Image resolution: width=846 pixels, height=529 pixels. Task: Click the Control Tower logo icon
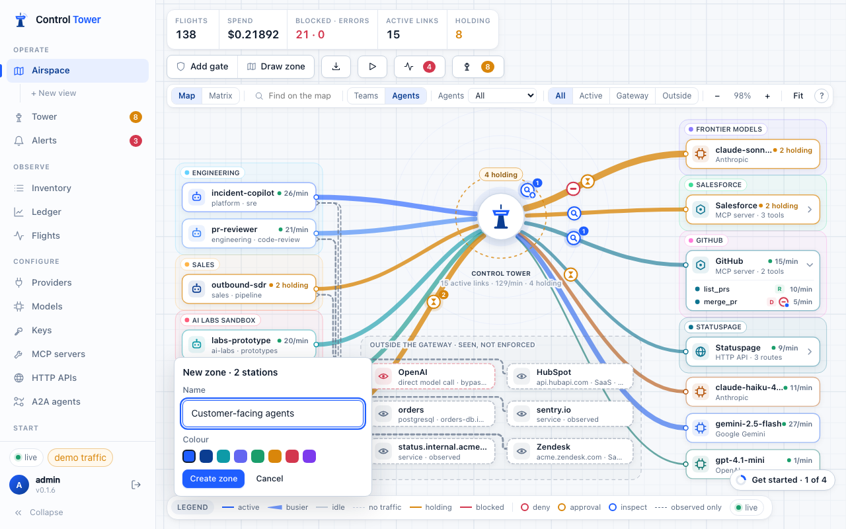(20, 20)
